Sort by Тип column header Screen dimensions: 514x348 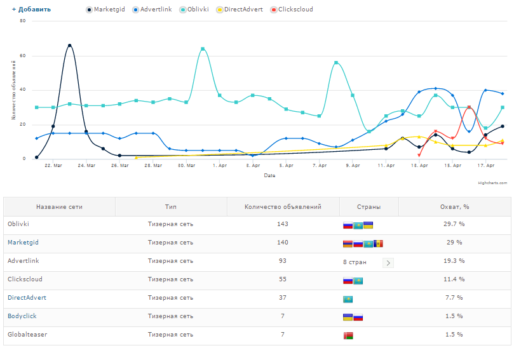171,207
